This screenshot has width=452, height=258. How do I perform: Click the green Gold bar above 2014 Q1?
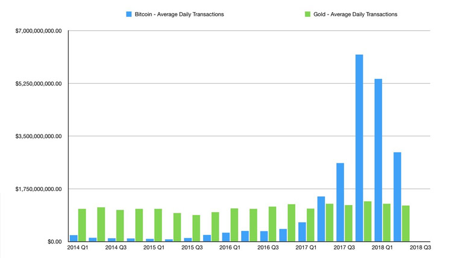tap(82, 225)
